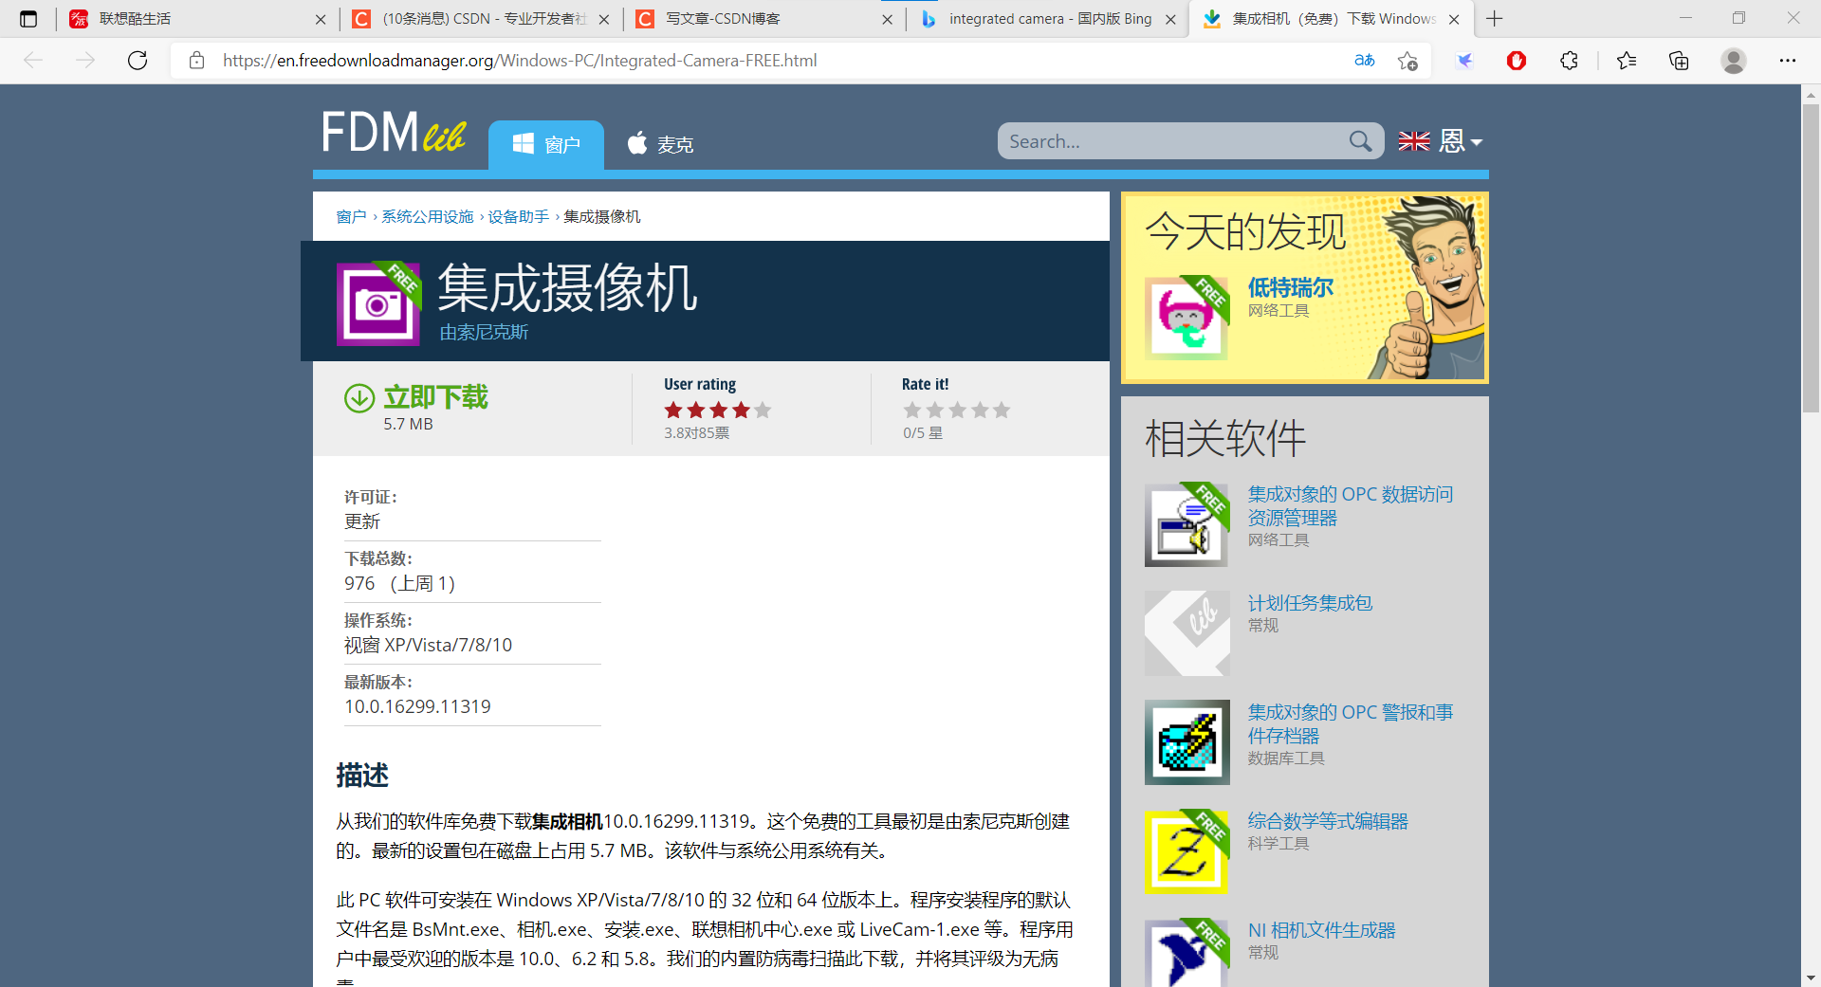The width and height of the screenshot is (1821, 987).
Task: Open a new browser tab
Action: point(1495,19)
